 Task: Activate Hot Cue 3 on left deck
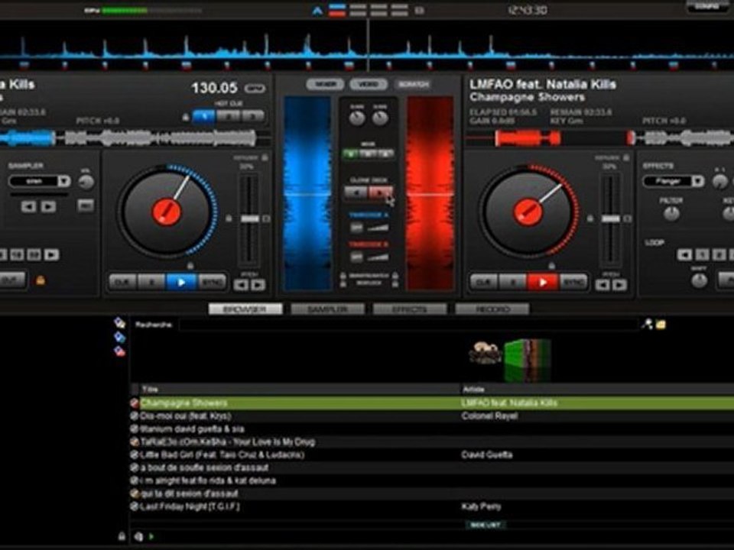point(253,116)
